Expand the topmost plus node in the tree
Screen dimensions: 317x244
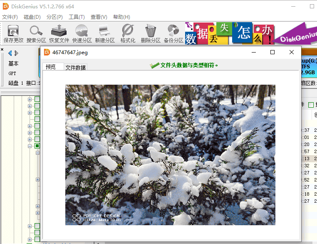[x=30, y=99]
